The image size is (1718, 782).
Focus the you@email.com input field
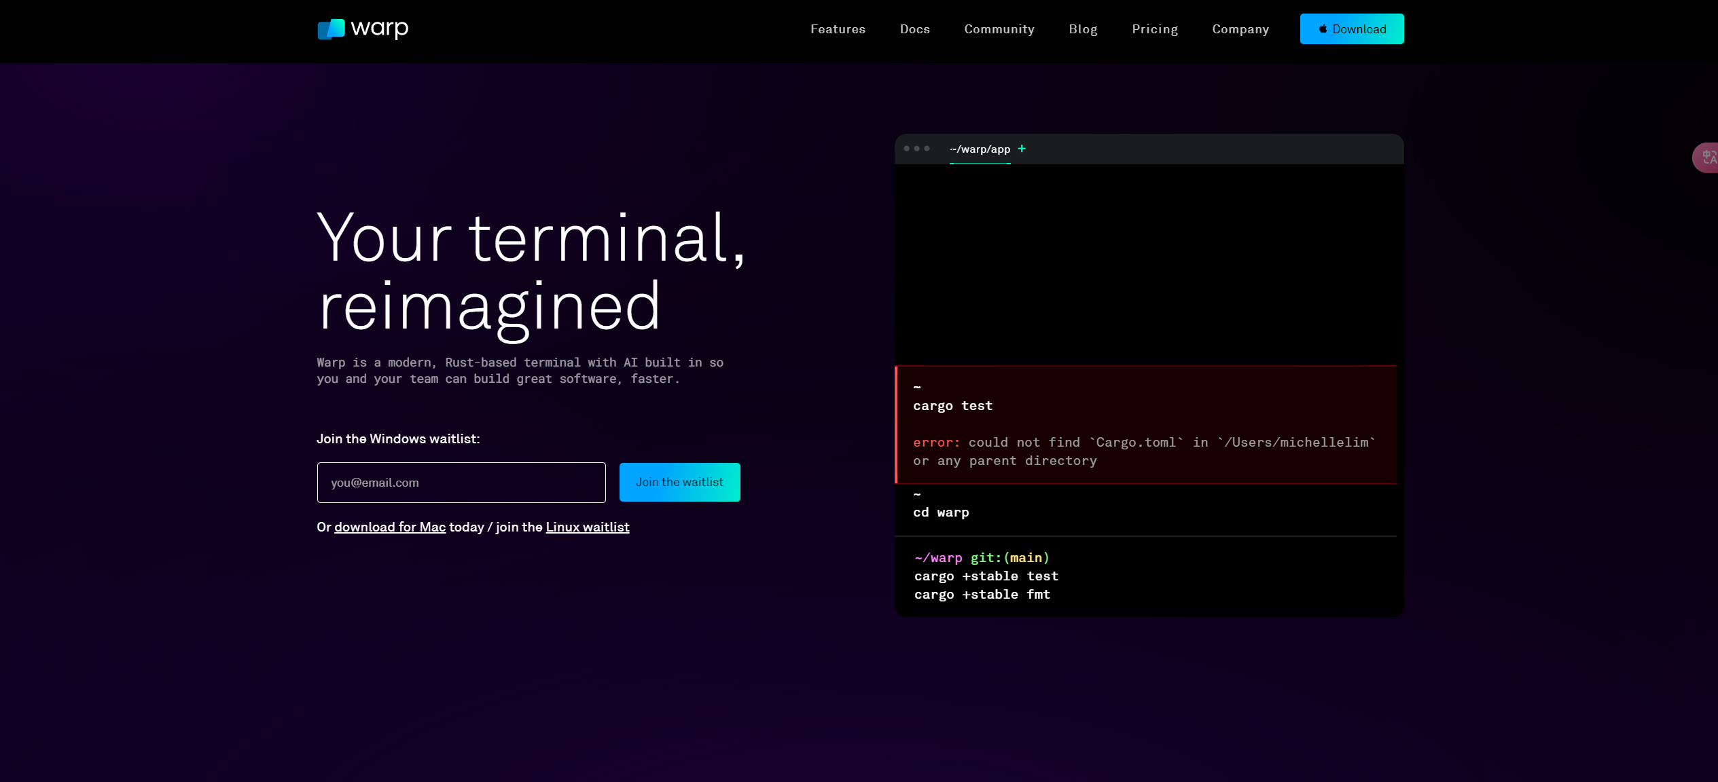[461, 483]
